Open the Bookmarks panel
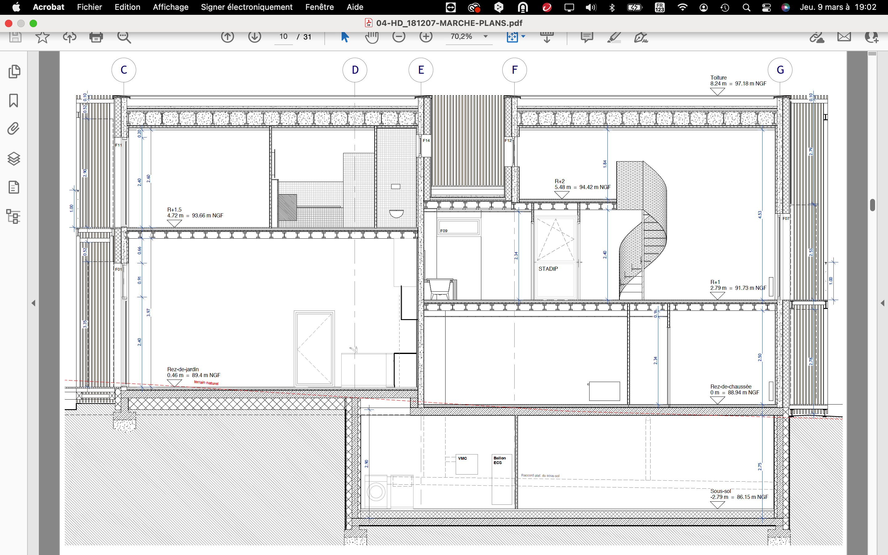This screenshot has width=888, height=555. [x=14, y=100]
